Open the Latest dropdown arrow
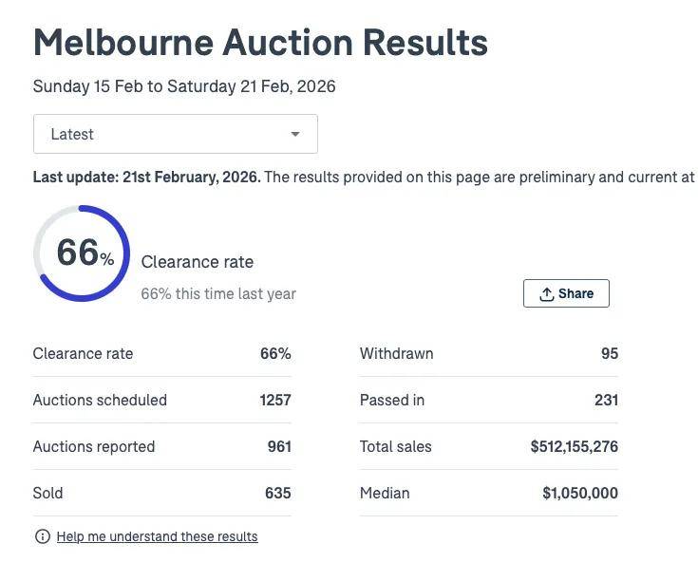Image resolution: width=698 pixels, height=562 pixels. pyautogui.click(x=295, y=135)
